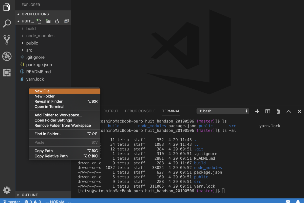Click the feedback smiley in status bar
The height and width of the screenshot is (203, 304).
[x=288, y=201]
